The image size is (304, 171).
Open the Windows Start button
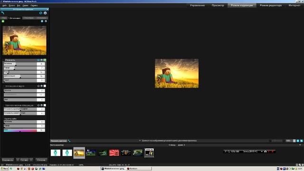(x=4, y=169)
